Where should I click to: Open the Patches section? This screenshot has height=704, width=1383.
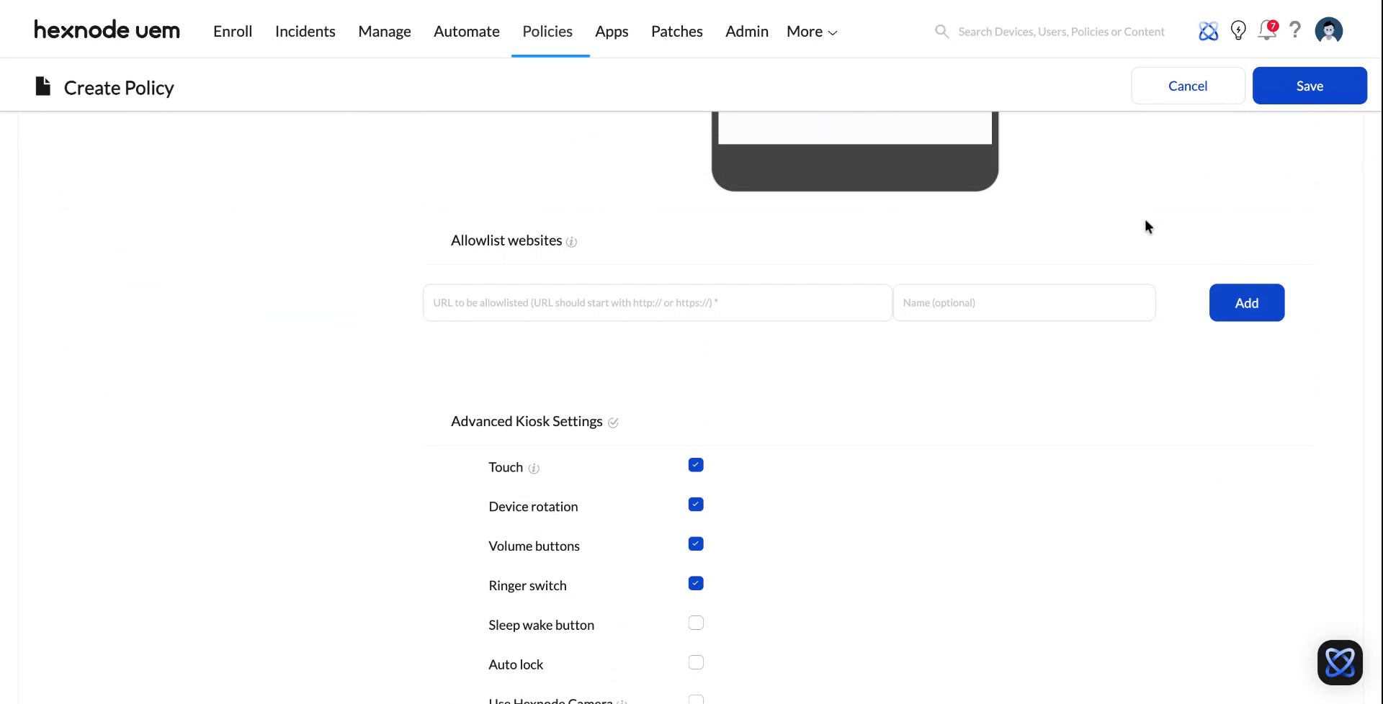[676, 31]
